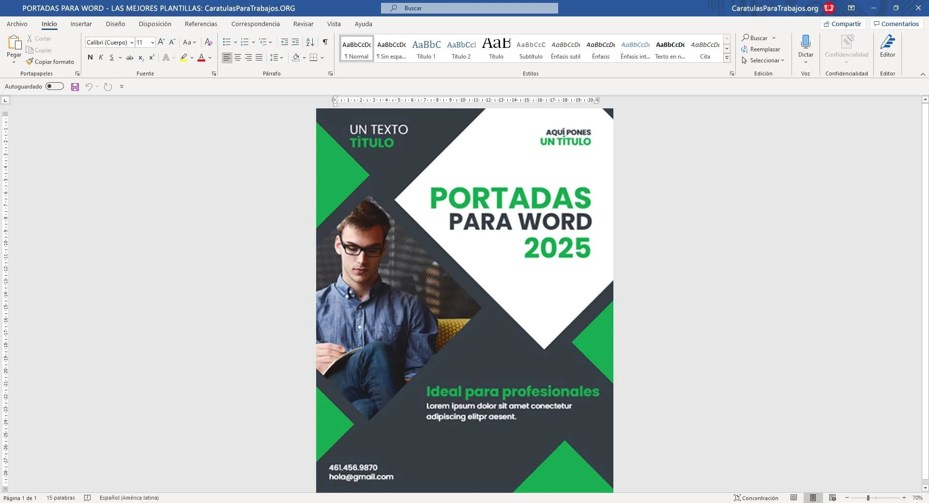Click the numbered list icon
The image size is (929, 503).
coord(244,42)
